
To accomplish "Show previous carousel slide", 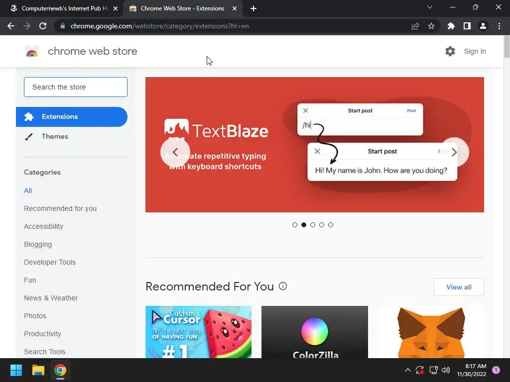I will point(175,152).
